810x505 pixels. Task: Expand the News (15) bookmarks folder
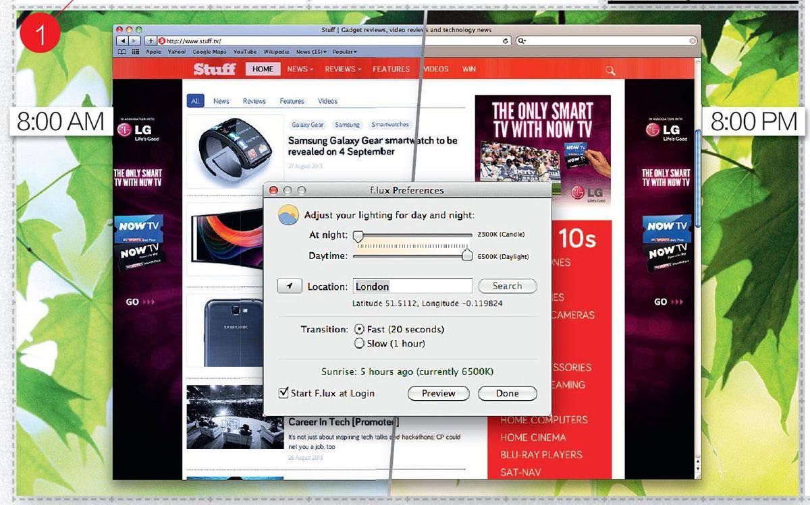(311, 52)
